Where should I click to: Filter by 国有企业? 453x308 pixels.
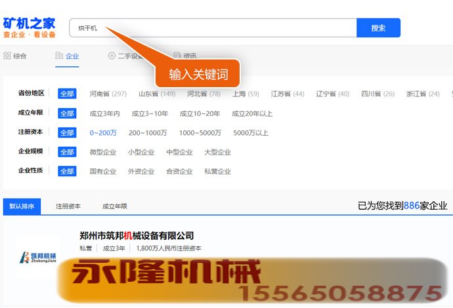click(103, 171)
